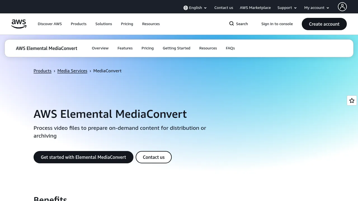
Task: Click the AWS Elemental MediaConvert subnav title
Action: point(46,48)
